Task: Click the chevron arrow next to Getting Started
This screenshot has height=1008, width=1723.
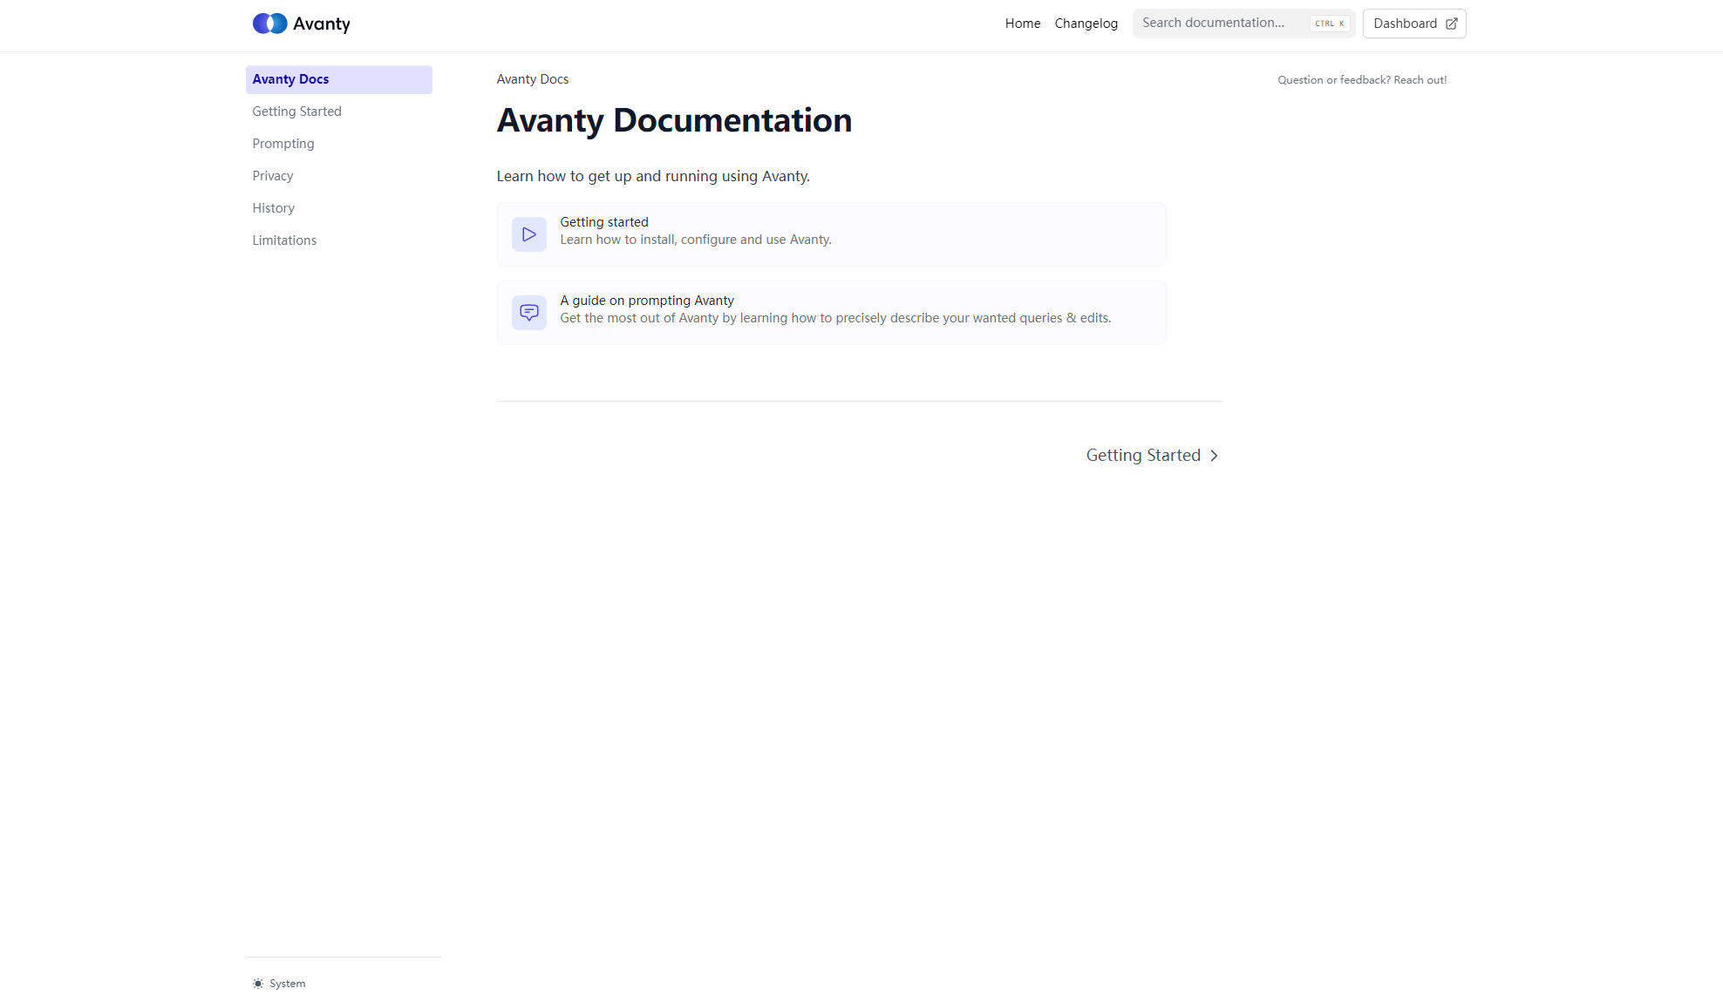Action: click(1214, 456)
